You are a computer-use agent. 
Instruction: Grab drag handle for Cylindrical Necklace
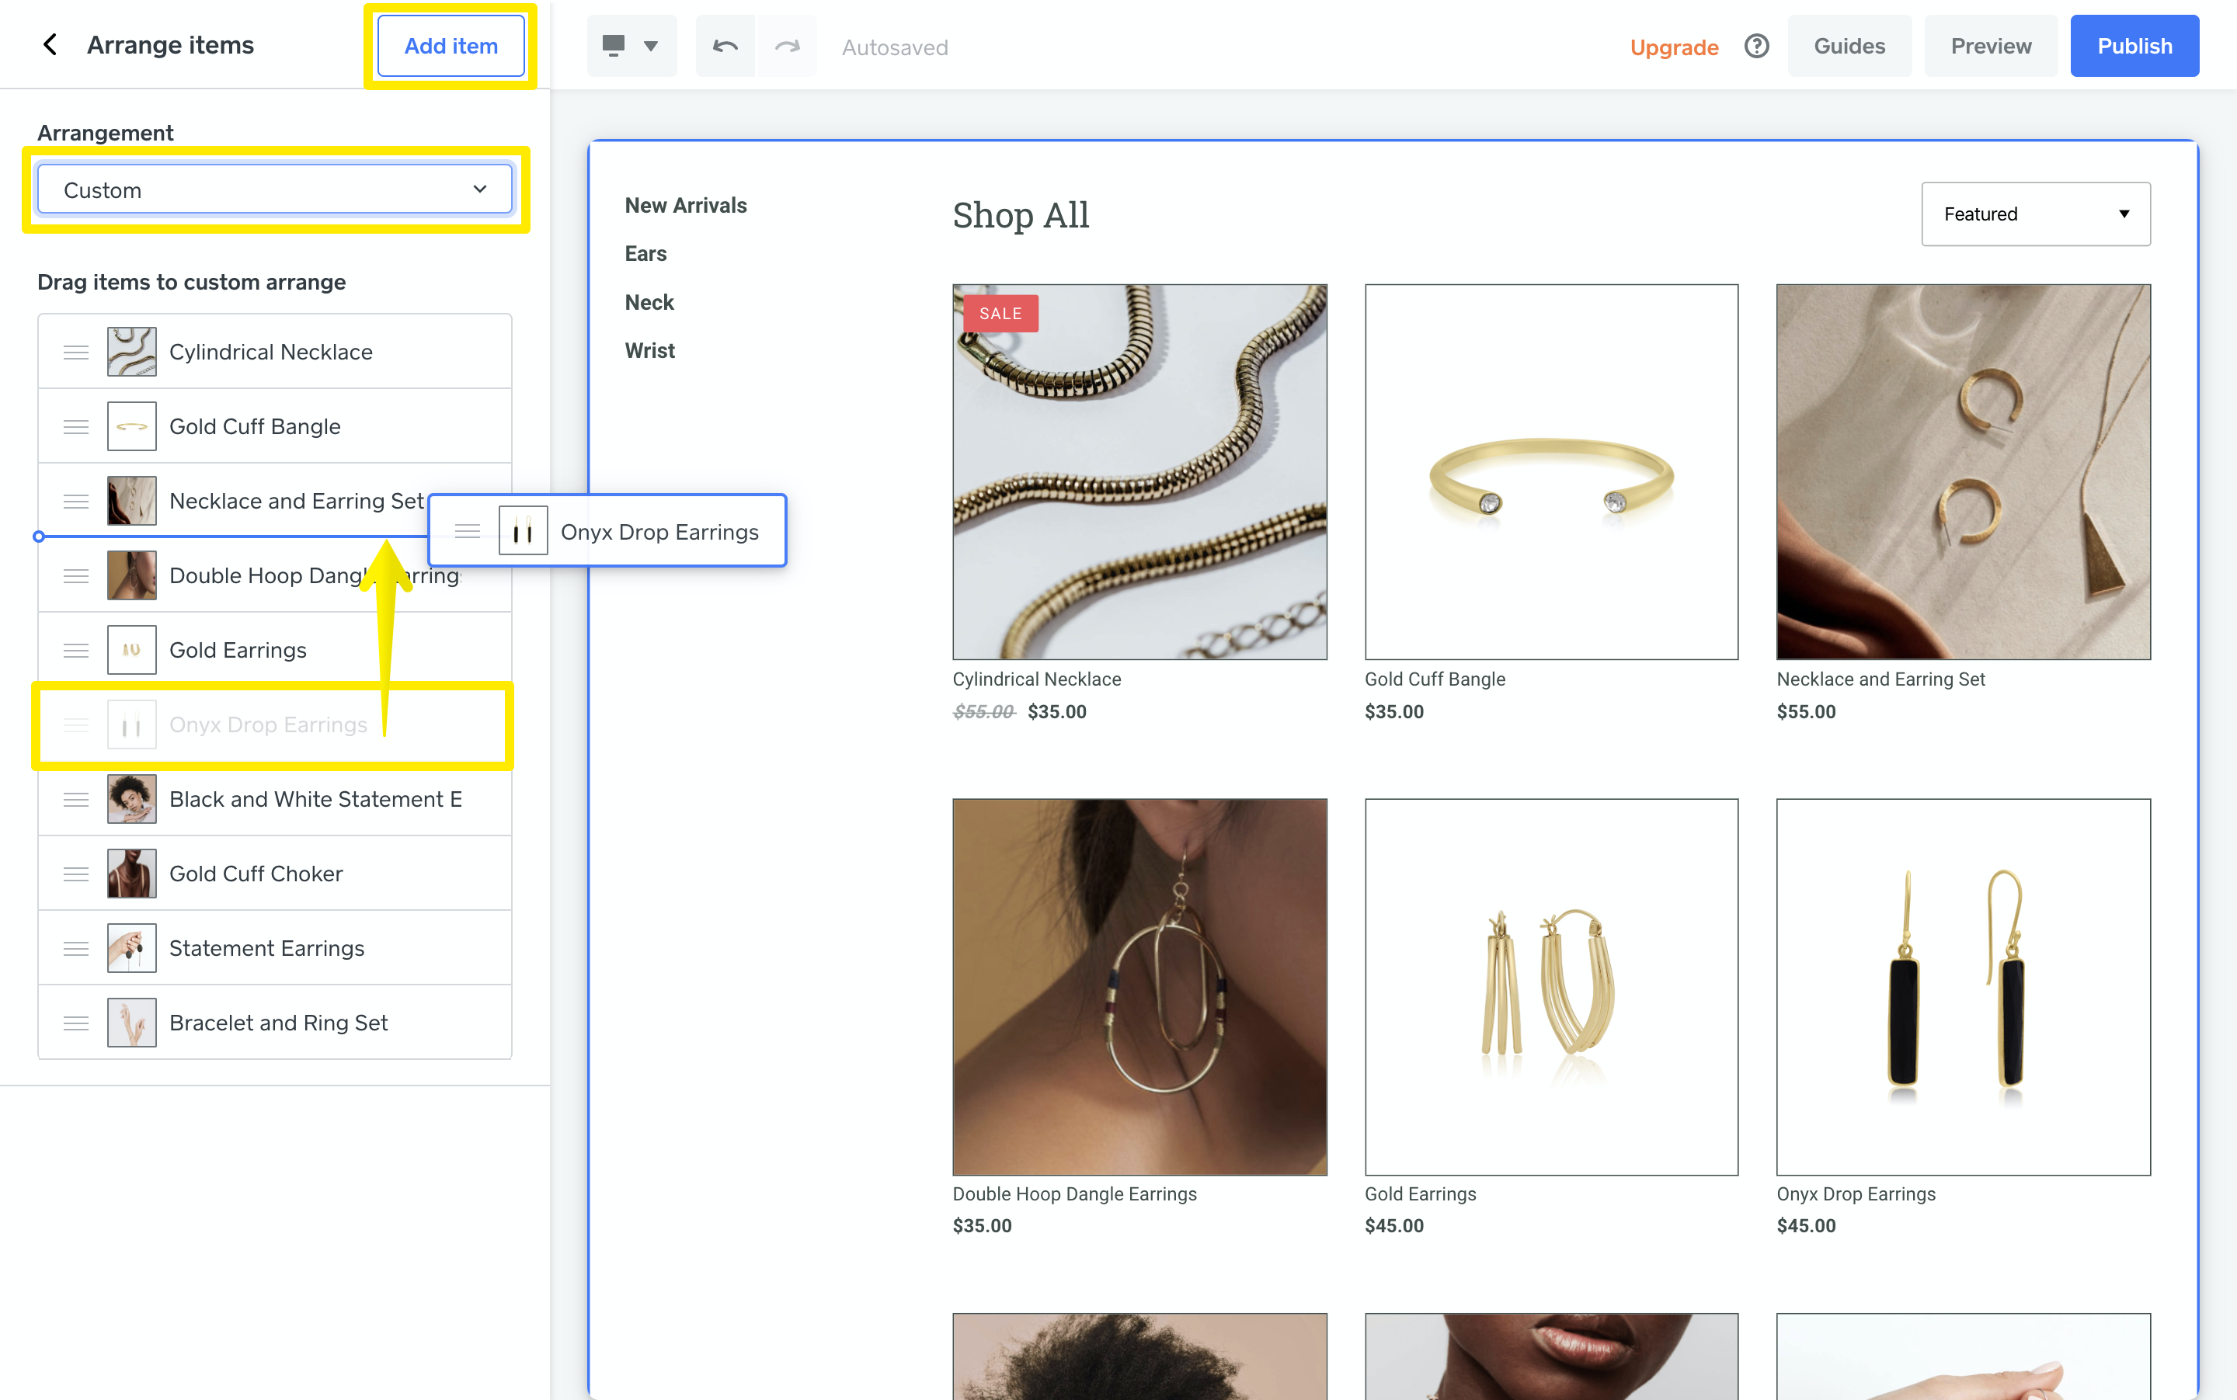click(76, 352)
